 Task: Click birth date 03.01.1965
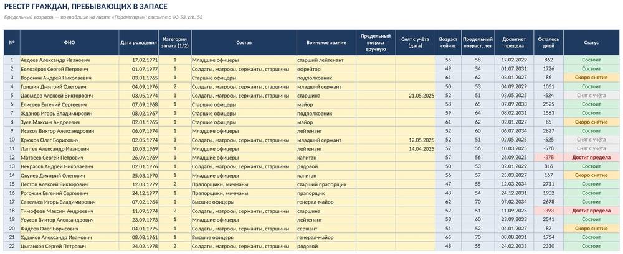pos(138,78)
